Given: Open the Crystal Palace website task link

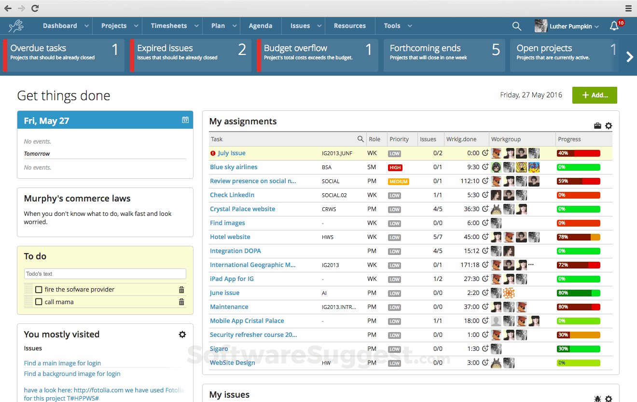Looking at the screenshot, I should coord(242,209).
